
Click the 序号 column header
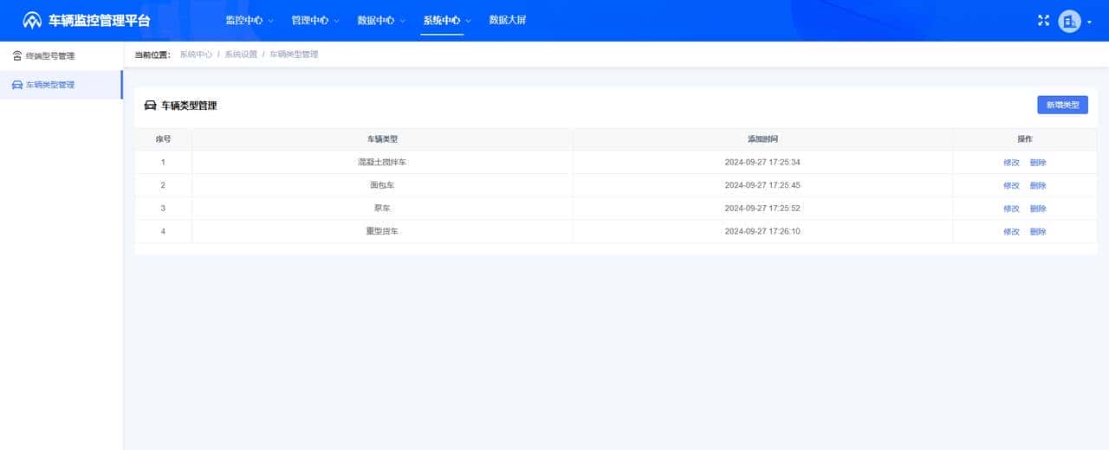pyautogui.click(x=163, y=139)
